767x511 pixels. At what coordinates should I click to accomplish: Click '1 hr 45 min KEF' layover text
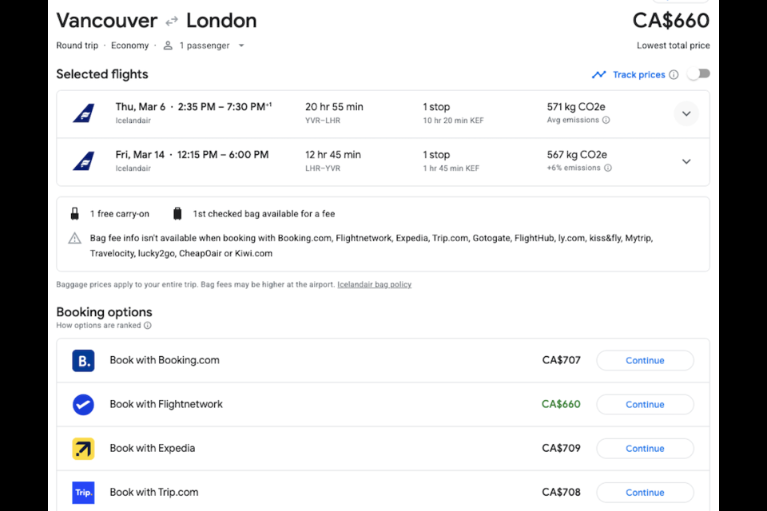click(x=451, y=168)
